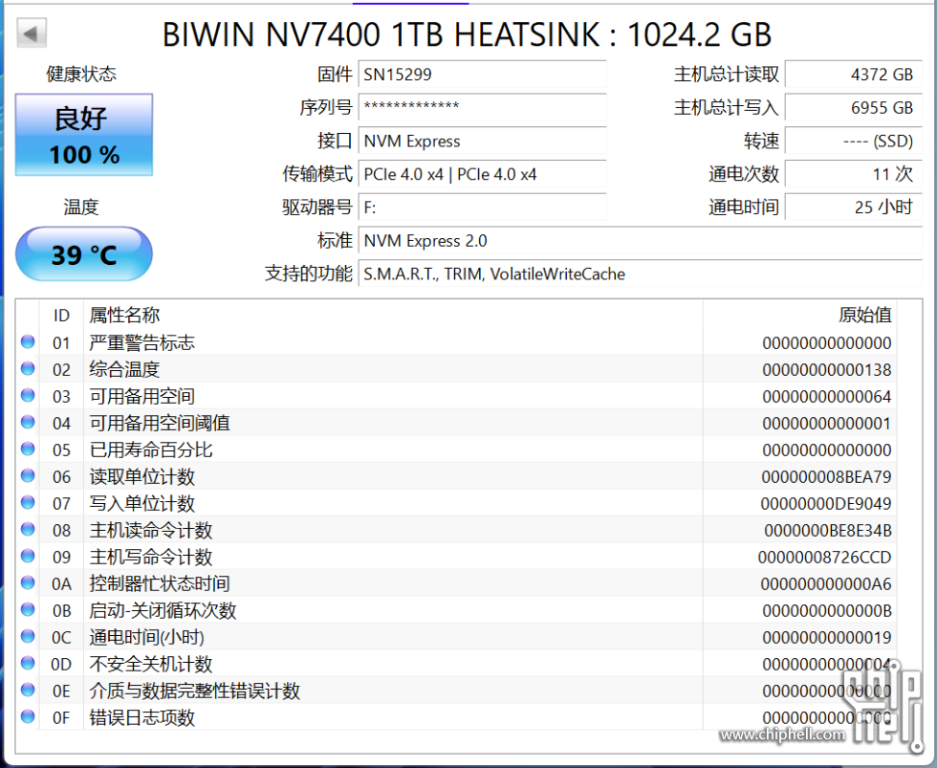Click the 转速 field showing ---- (SSD)
The height and width of the screenshot is (768, 937).
(853, 141)
